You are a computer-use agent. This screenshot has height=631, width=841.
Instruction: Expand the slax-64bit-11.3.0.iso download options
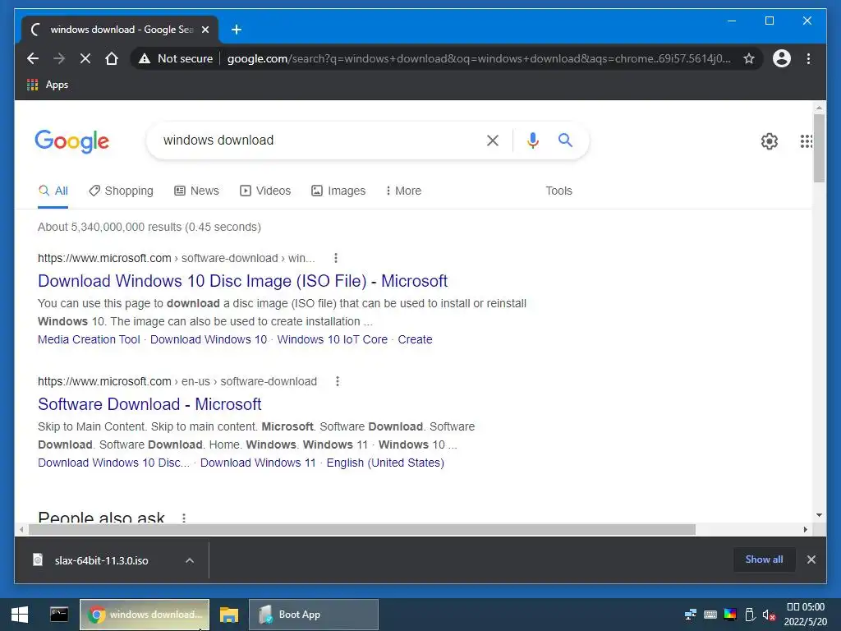190,560
